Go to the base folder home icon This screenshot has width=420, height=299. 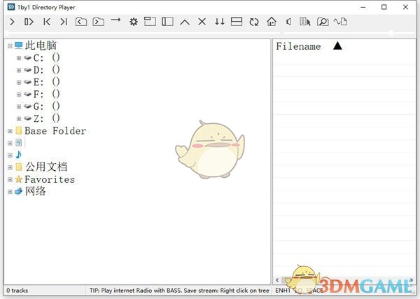pos(272,22)
